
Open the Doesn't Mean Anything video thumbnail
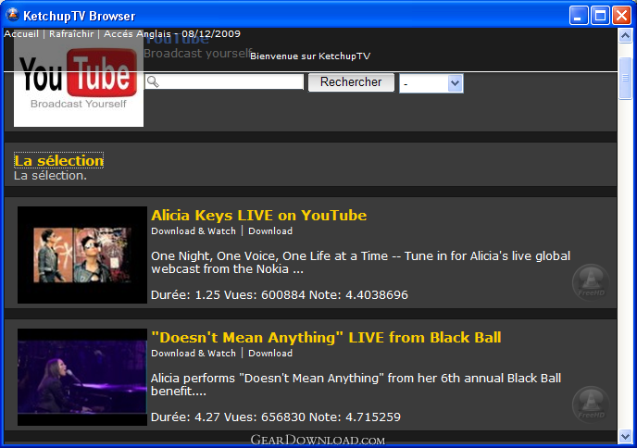[82, 377]
